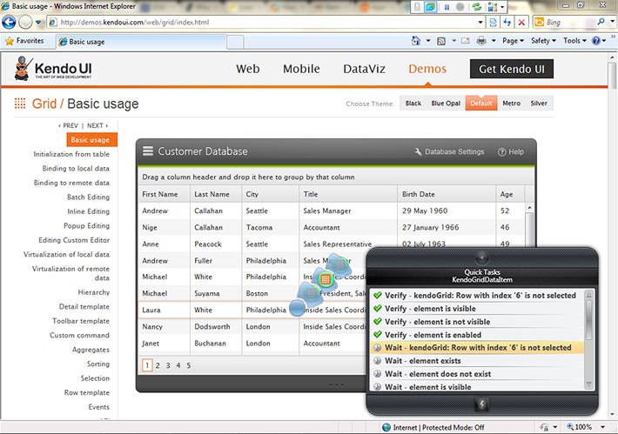Screen dimensions: 618x434
Task: Pause recording with the blue pause icon
Action: coord(447,7)
